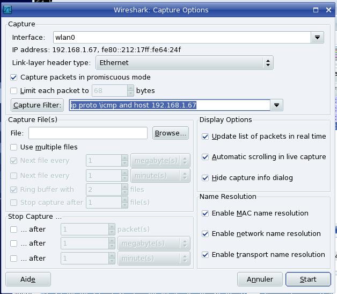Click the packet byte limit spinner showing 68
This screenshot has width=337, height=294.
[x=113, y=91]
